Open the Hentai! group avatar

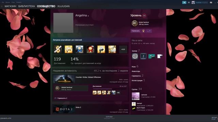tap(134, 104)
